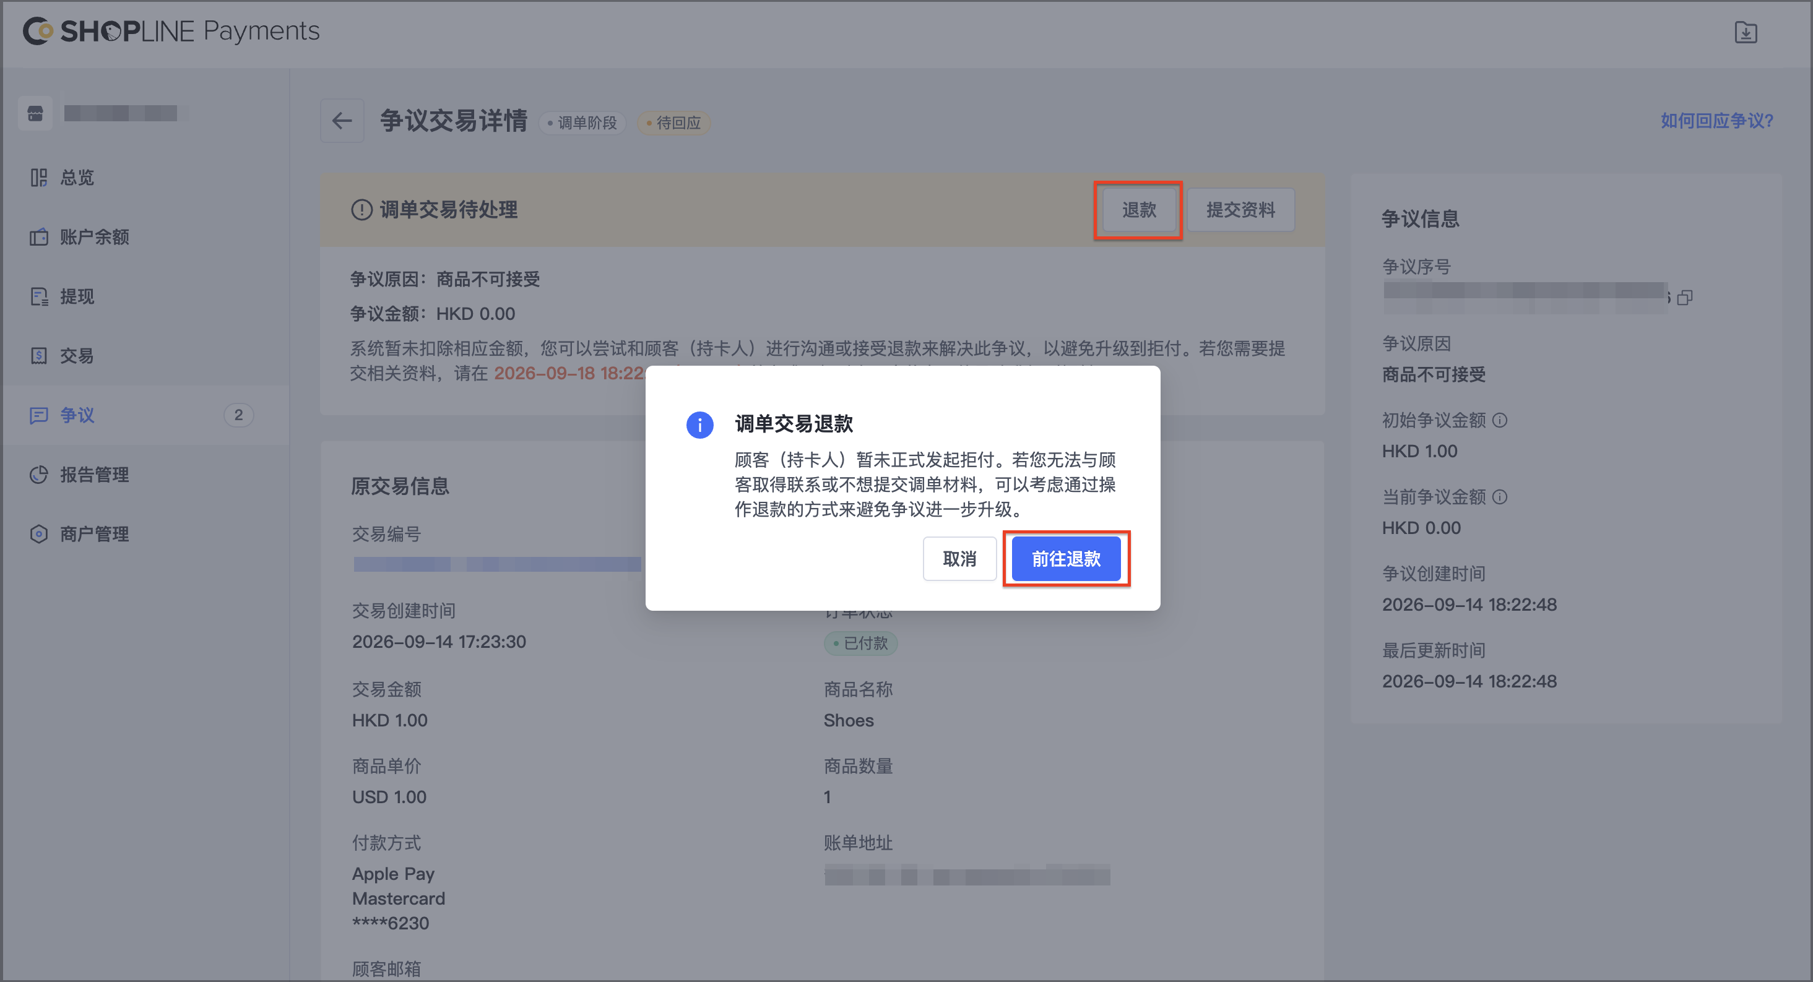Click the 提交资料 button

[x=1240, y=210]
